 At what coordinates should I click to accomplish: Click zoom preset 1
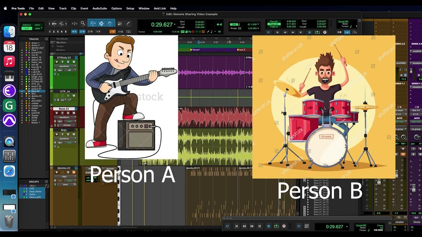point(50,32)
